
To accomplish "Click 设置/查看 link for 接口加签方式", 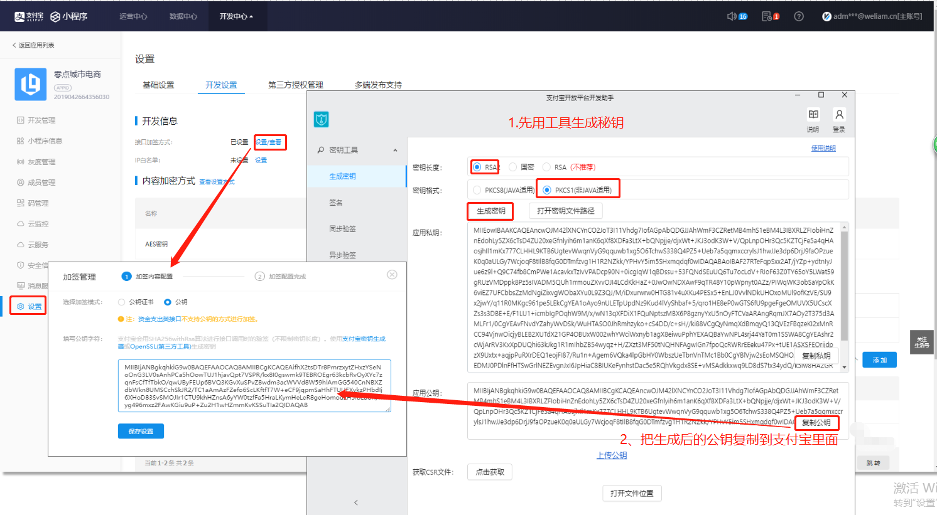I will pyautogui.click(x=268, y=142).
